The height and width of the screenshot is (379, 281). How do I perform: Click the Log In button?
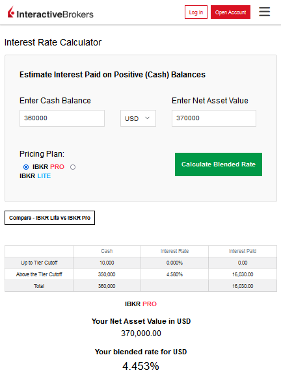coord(196,12)
